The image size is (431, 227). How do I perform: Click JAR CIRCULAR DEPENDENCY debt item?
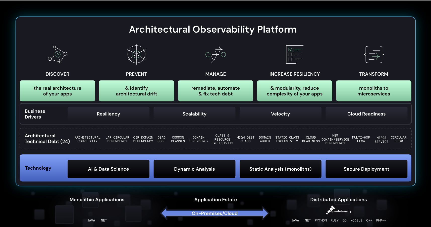tap(117, 139)
